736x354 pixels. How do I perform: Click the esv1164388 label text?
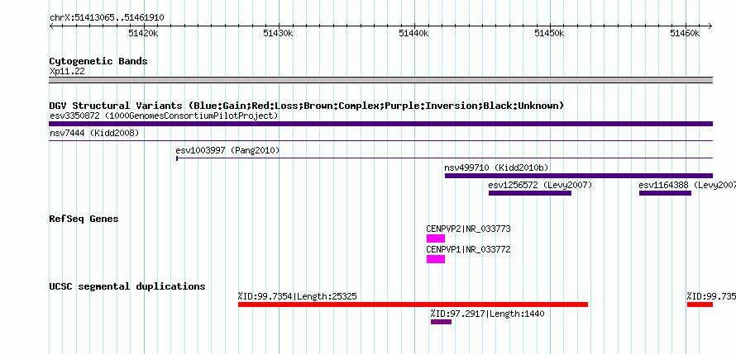pos(687,185)
